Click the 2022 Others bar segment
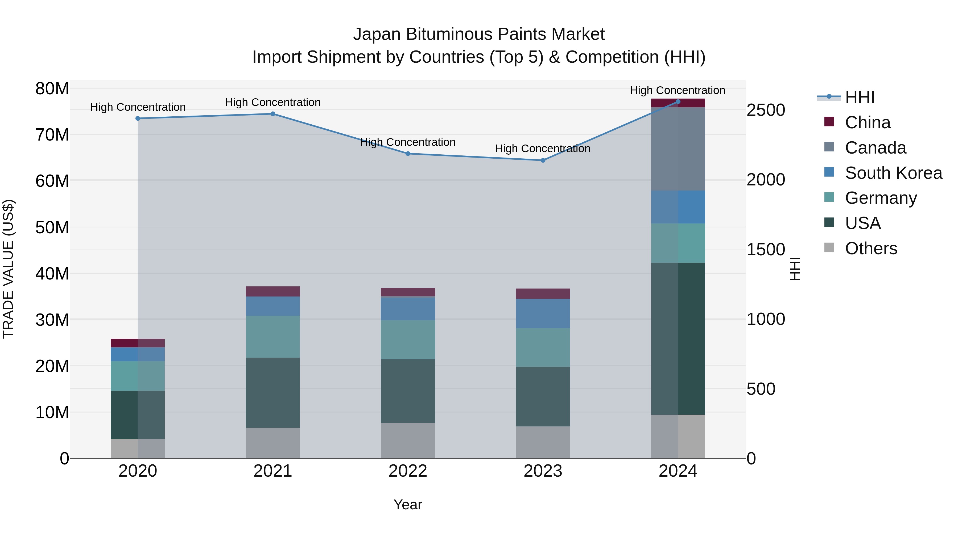The height and width of the screenshot is (538, 958). click(x=408, y=441)
